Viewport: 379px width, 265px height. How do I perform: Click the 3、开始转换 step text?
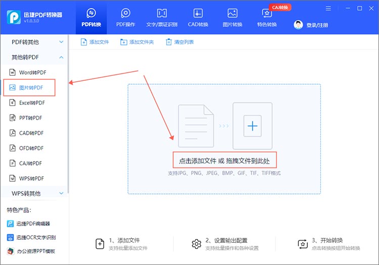point(327,240)
